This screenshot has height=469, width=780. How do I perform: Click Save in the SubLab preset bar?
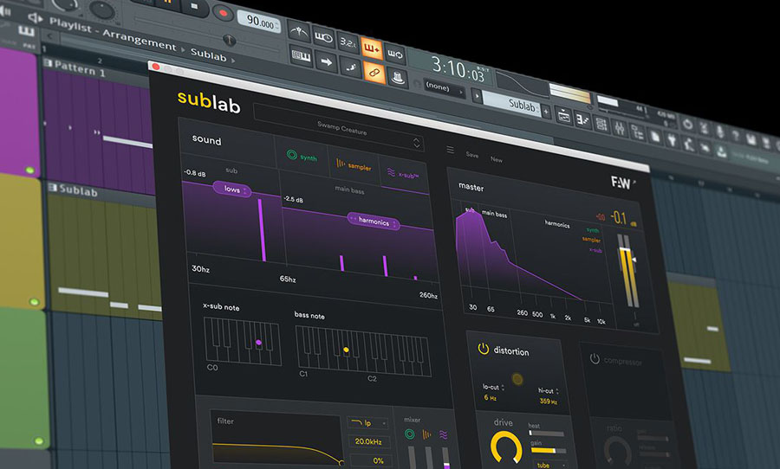[472, 155]
